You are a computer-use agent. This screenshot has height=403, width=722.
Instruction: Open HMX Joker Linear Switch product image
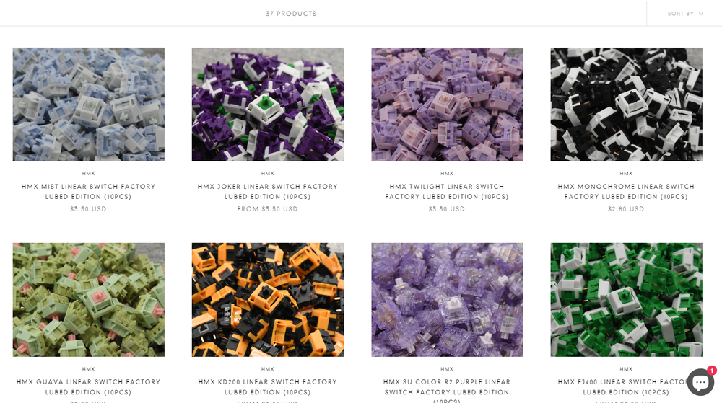(x=268, y=105)
